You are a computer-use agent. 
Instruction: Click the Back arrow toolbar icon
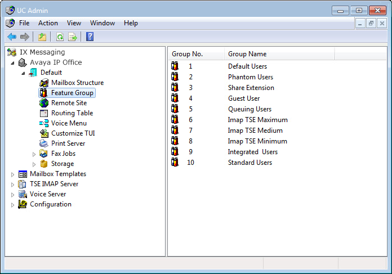(12, 37)
